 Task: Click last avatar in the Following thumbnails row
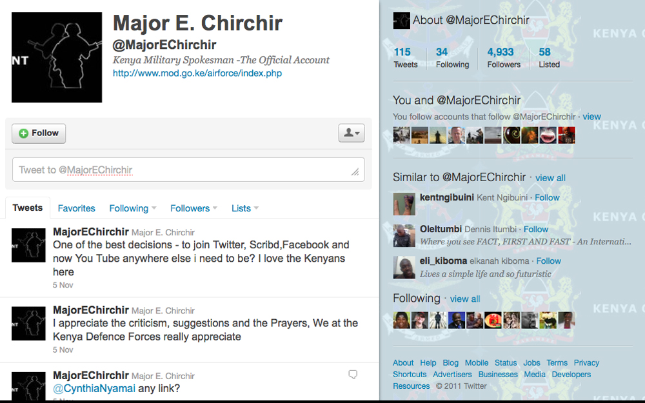[566, 320]
